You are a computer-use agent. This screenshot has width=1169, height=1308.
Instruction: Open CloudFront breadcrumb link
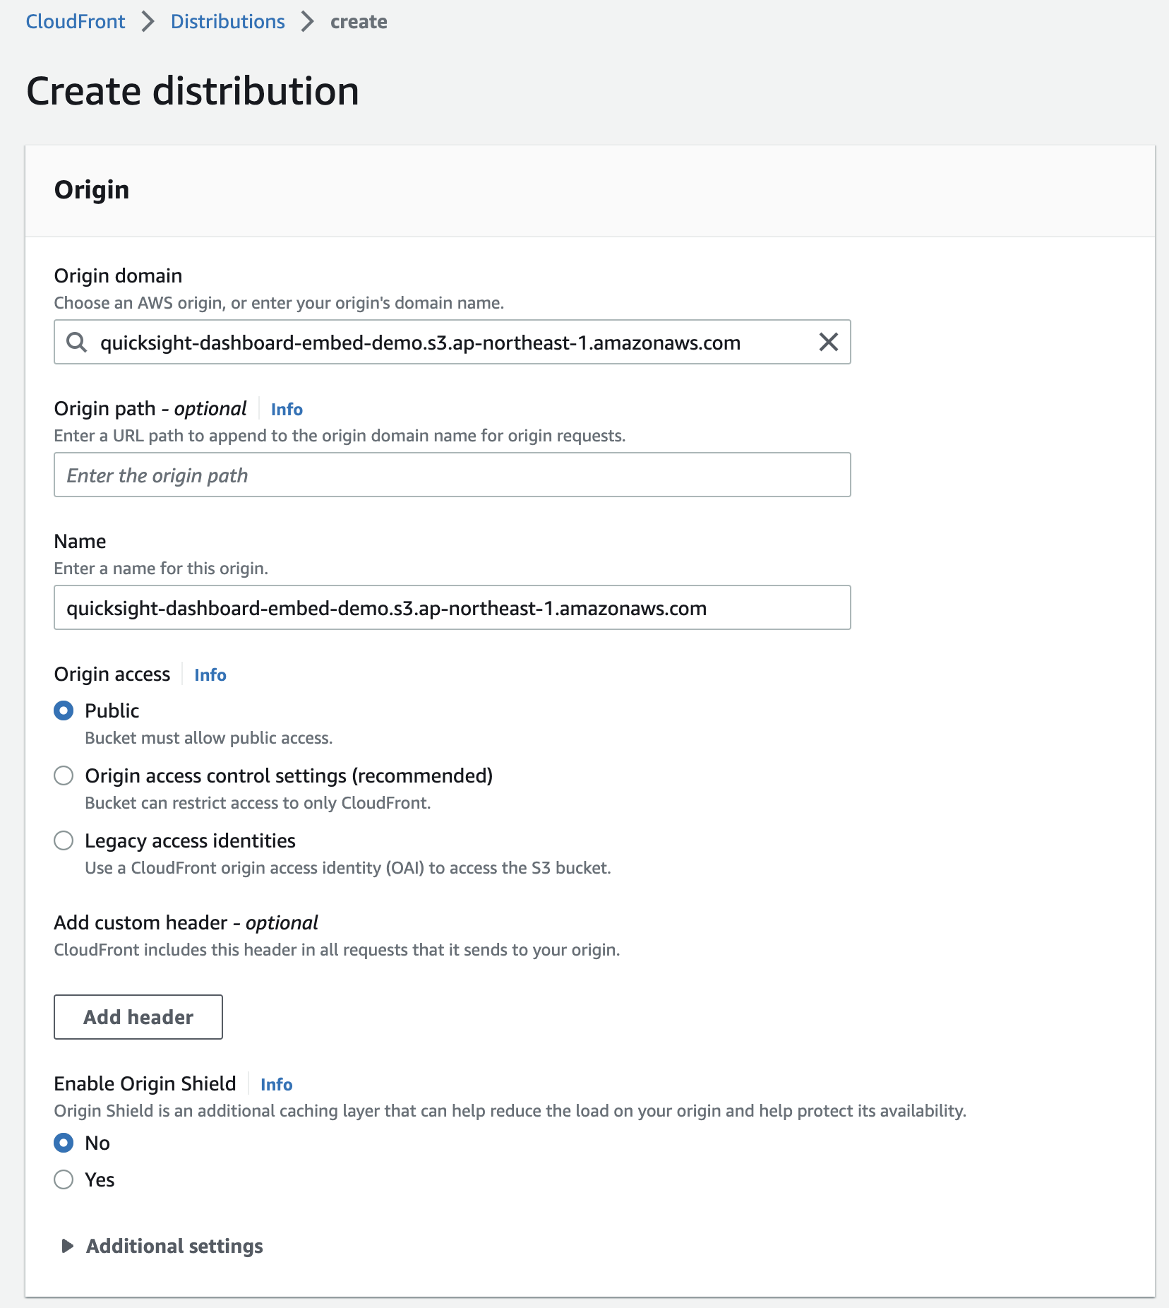coord(76,21)
